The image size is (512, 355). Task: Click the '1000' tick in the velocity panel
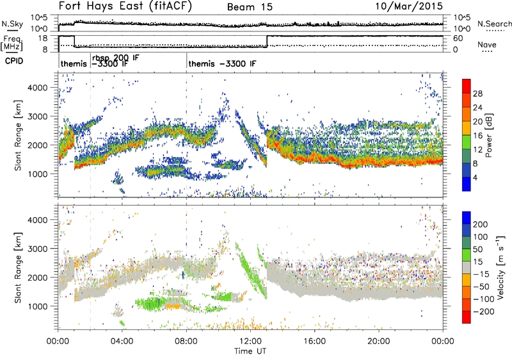pos(37,306)
